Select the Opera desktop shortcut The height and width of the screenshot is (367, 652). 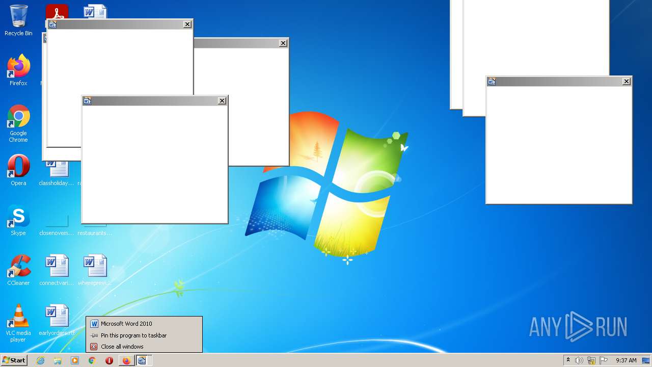18,170
